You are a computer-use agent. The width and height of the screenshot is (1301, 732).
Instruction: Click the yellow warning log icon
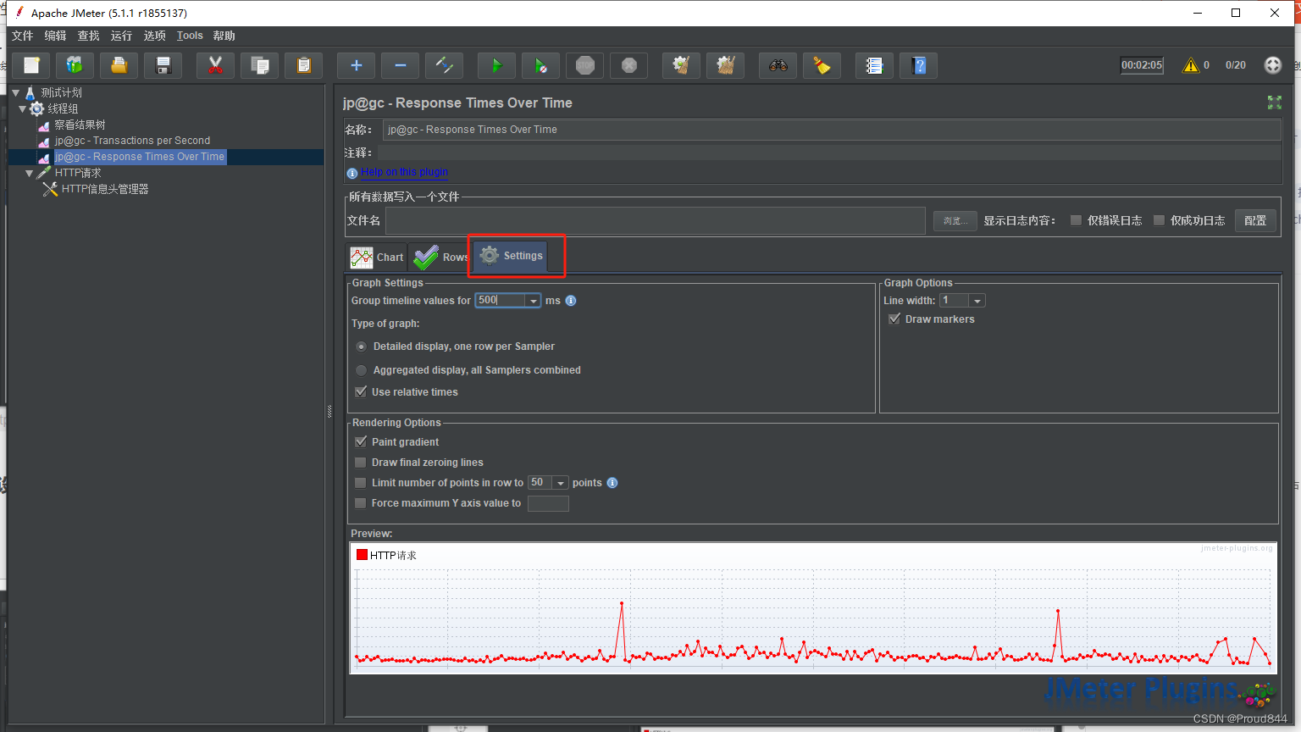click(x=1191, y=65)
